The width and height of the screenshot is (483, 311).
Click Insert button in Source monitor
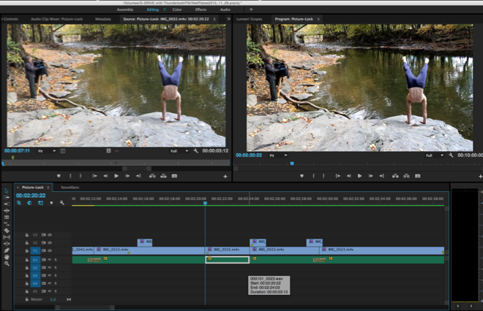coord(152,176)
